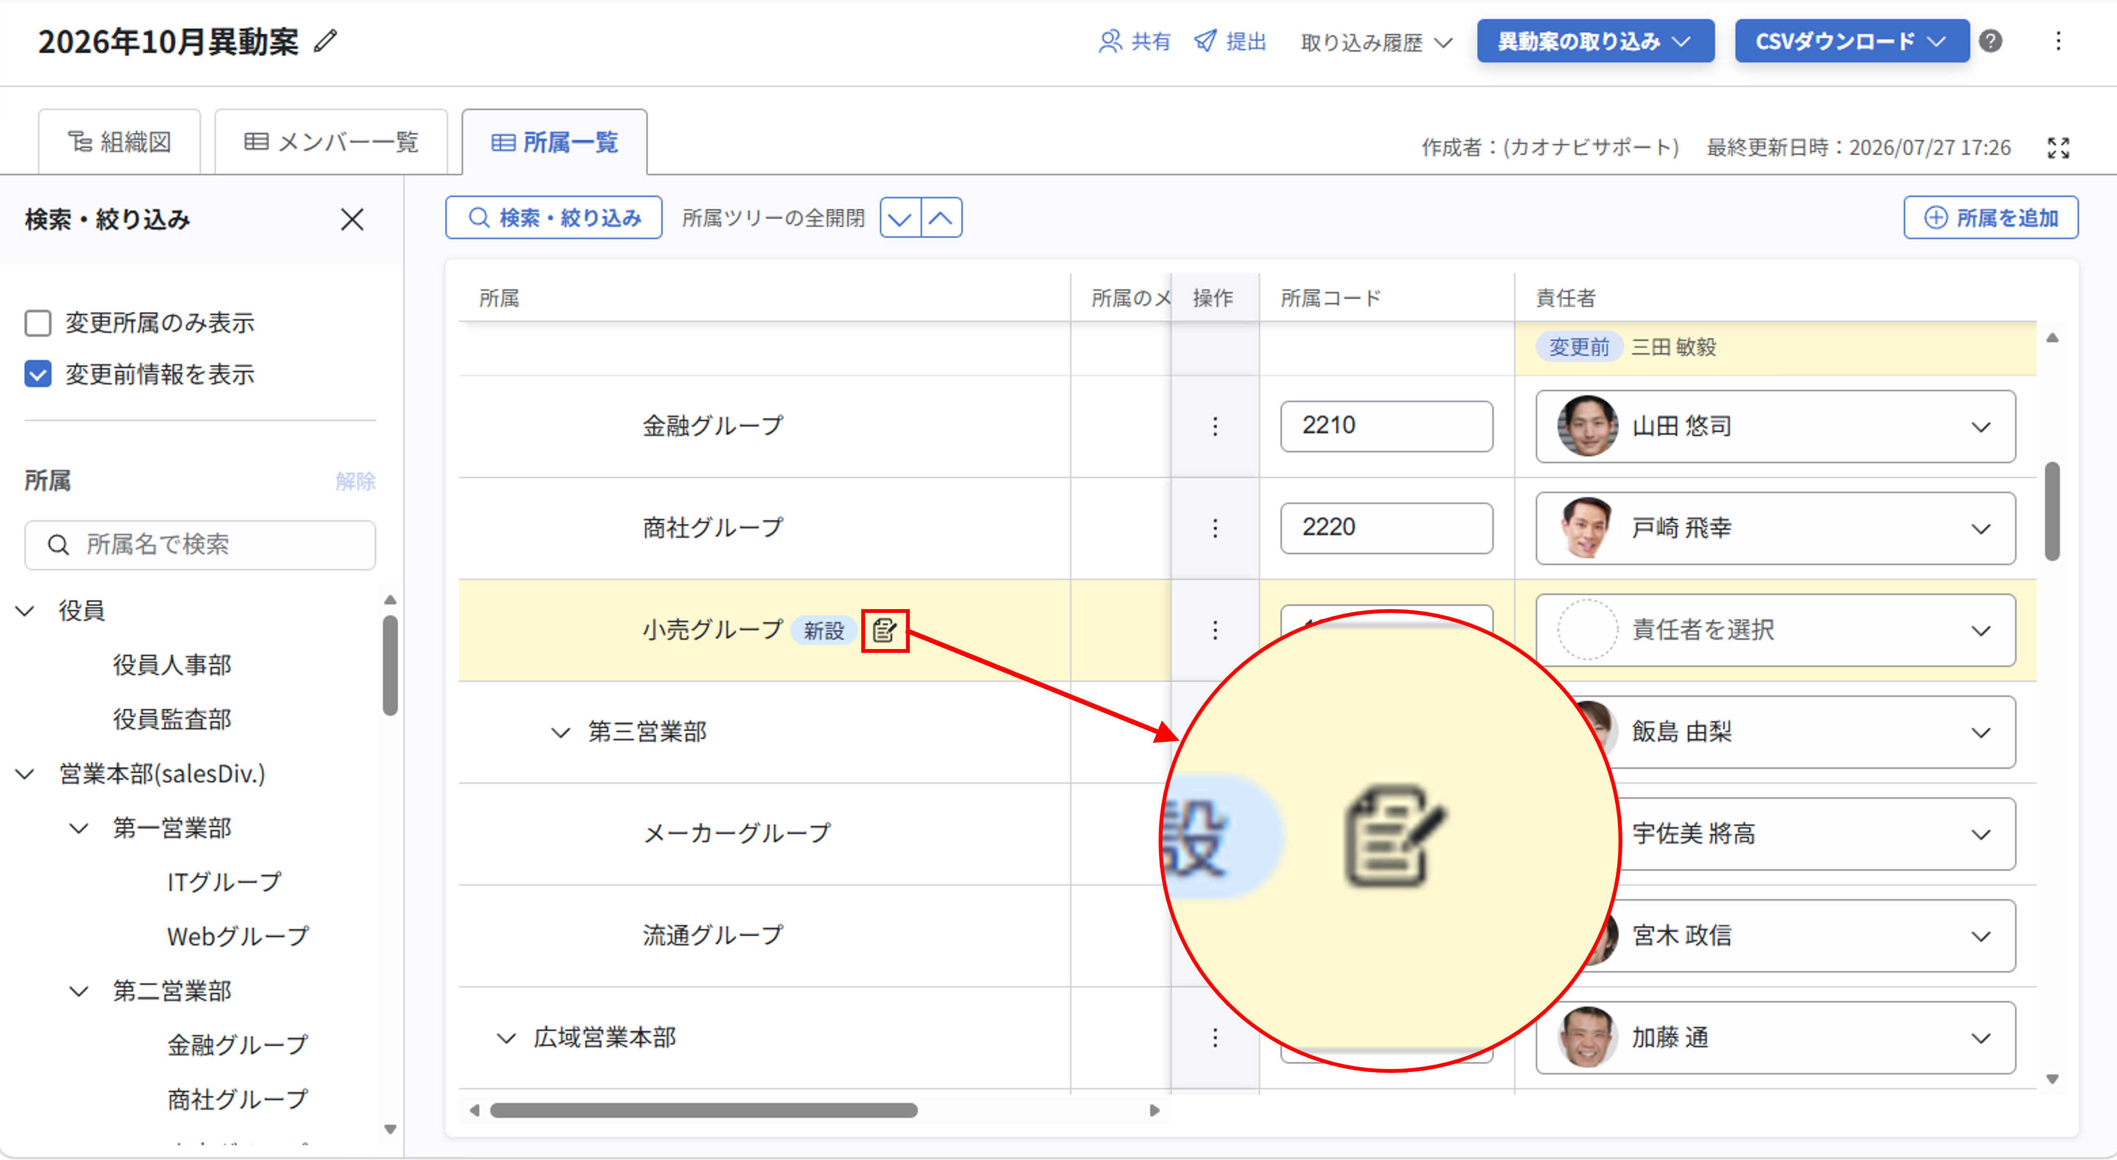2117x1160 pixels.
Task: Collapse 第三営業部 row in table
Action: click(x=561, y=732)
